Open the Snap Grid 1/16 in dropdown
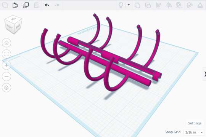206x137 pixels. pos(194,132)
